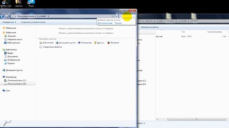The image size is (229, 128).
Task: Repeat the search in Библиотеки
Action: (x=47, y=43)
